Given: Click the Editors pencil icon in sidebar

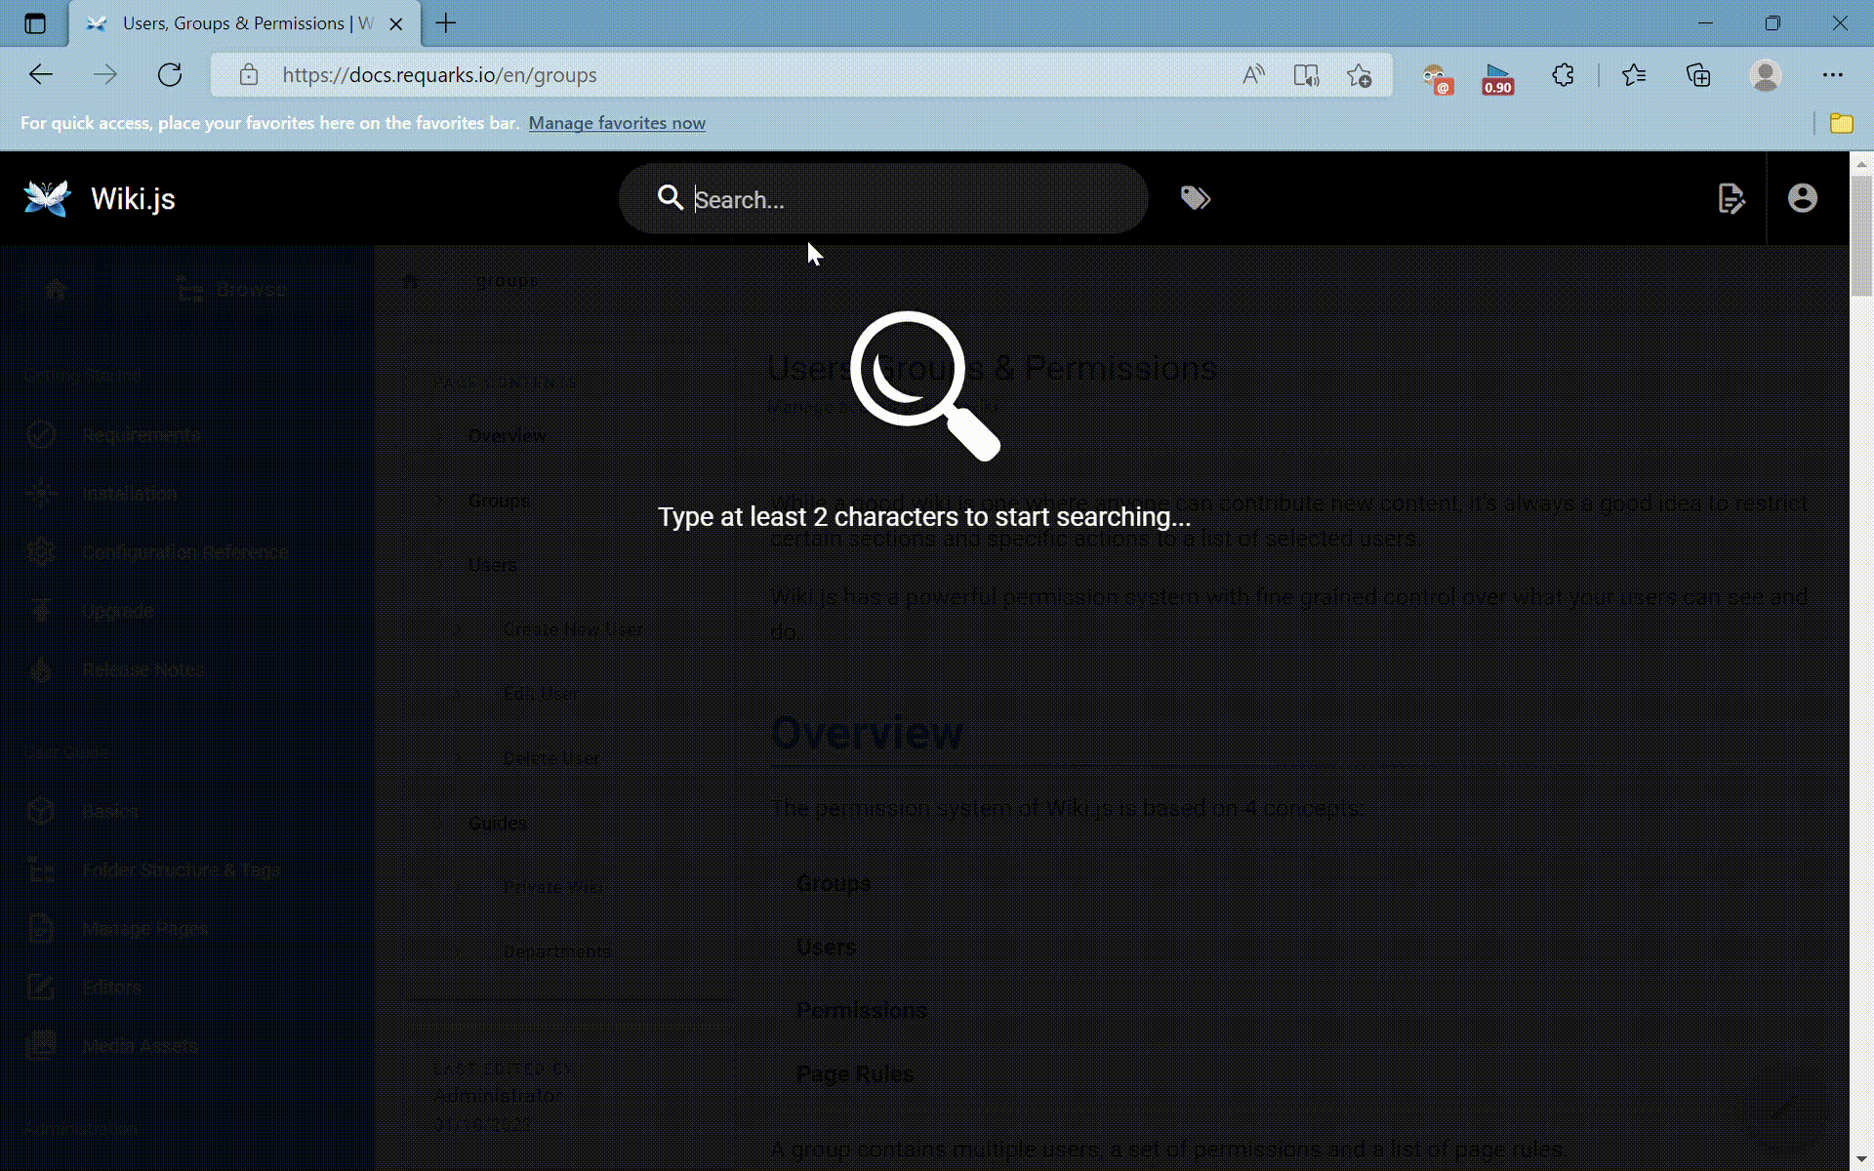Looking at the screenshot, I should (x=40, y=987).
